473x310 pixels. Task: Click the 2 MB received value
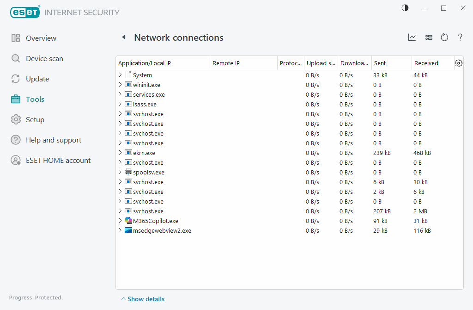pyautogui.click(x=420, y=211)
